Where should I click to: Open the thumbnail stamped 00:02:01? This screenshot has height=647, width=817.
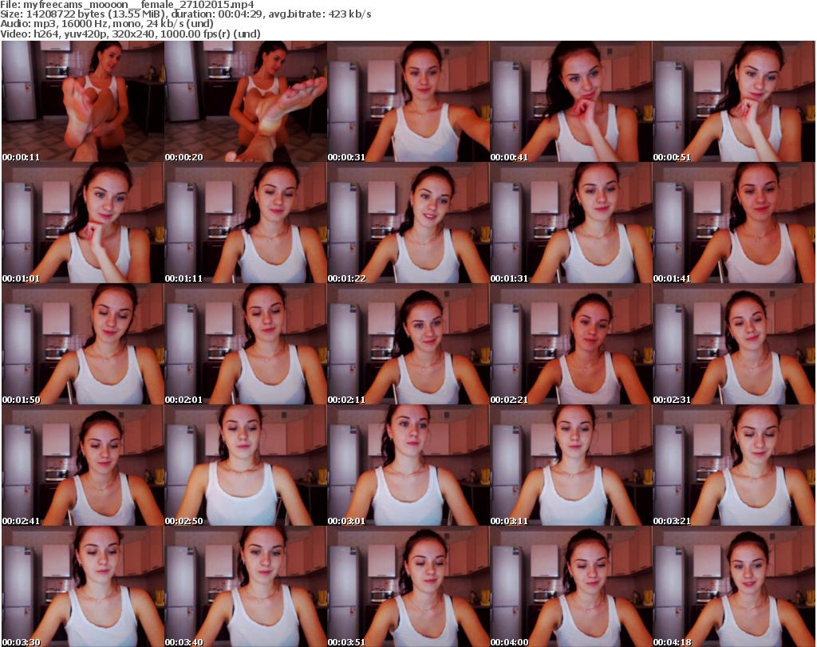[x=246, y=345]
